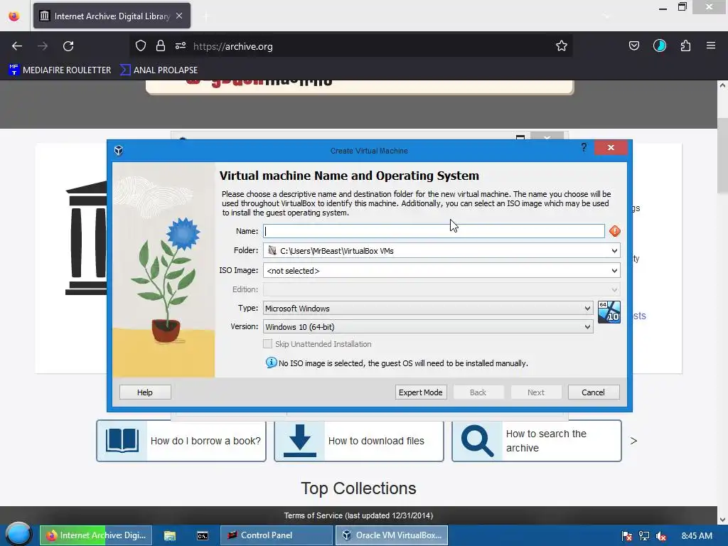Open the Windows Start orb
728x546 pixels.
[18, 535]
